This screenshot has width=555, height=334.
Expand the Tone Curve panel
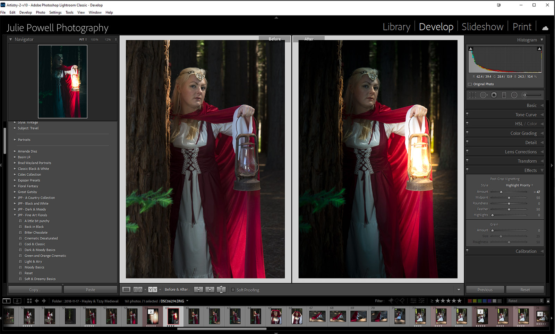tap(526, 115)
